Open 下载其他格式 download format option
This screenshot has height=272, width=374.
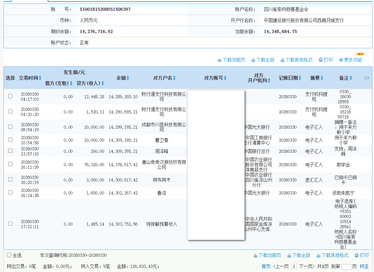coord(296,59)
